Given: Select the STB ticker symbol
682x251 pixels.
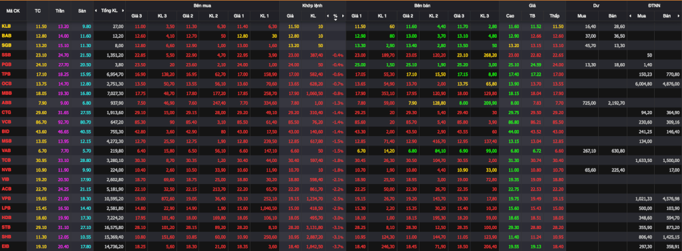Looking at the screenshot, I should click(7, 226).
